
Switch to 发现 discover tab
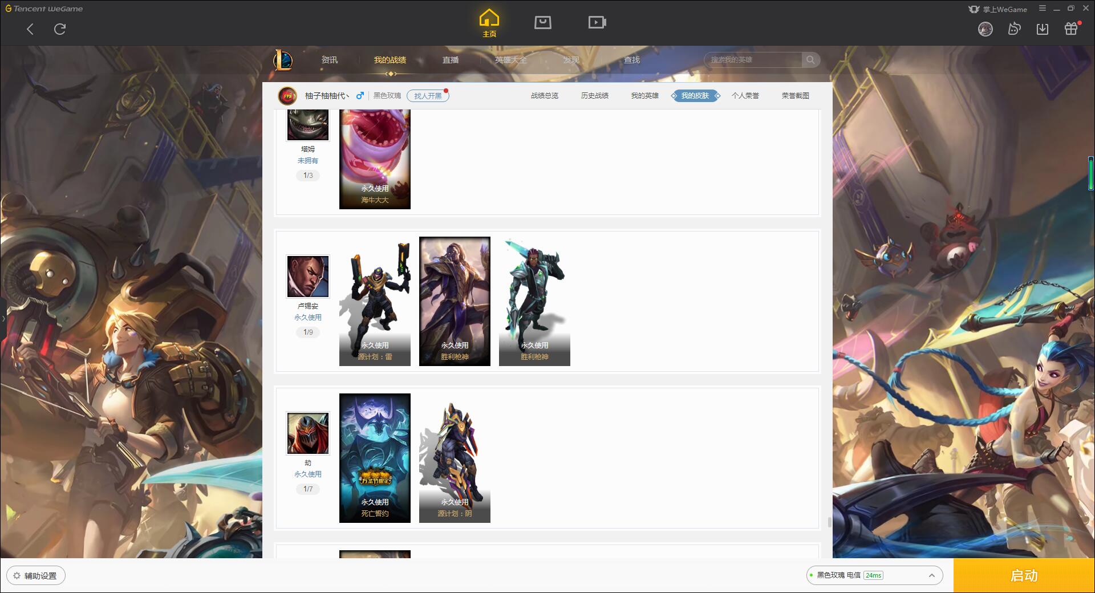(x=571, y=60)
